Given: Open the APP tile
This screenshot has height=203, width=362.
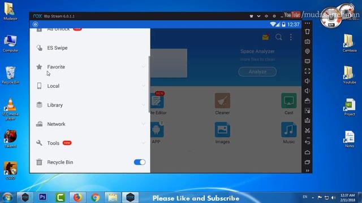Looking at the screenshot, I should point(157,133).
